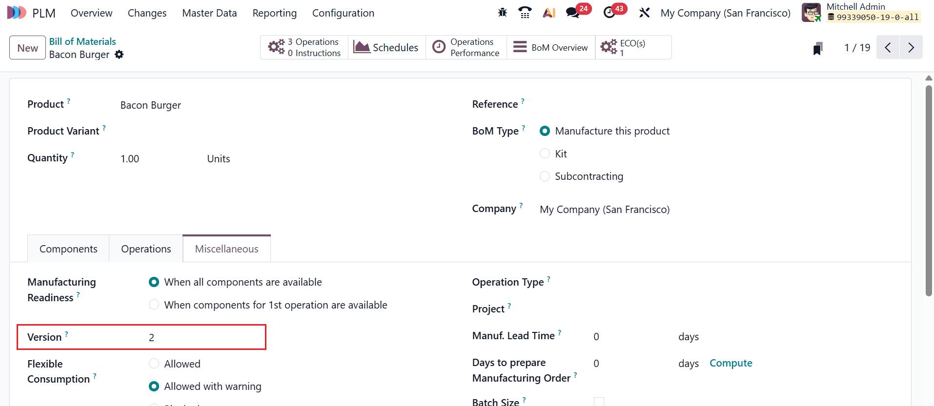Open the Configuration menu
This screenshot has width=934, height=406.
[x=343, y=13]
